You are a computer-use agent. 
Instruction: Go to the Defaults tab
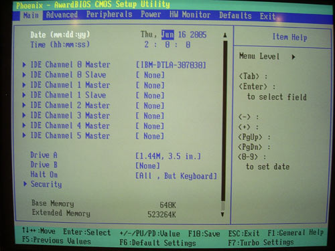tap(235, 15)
